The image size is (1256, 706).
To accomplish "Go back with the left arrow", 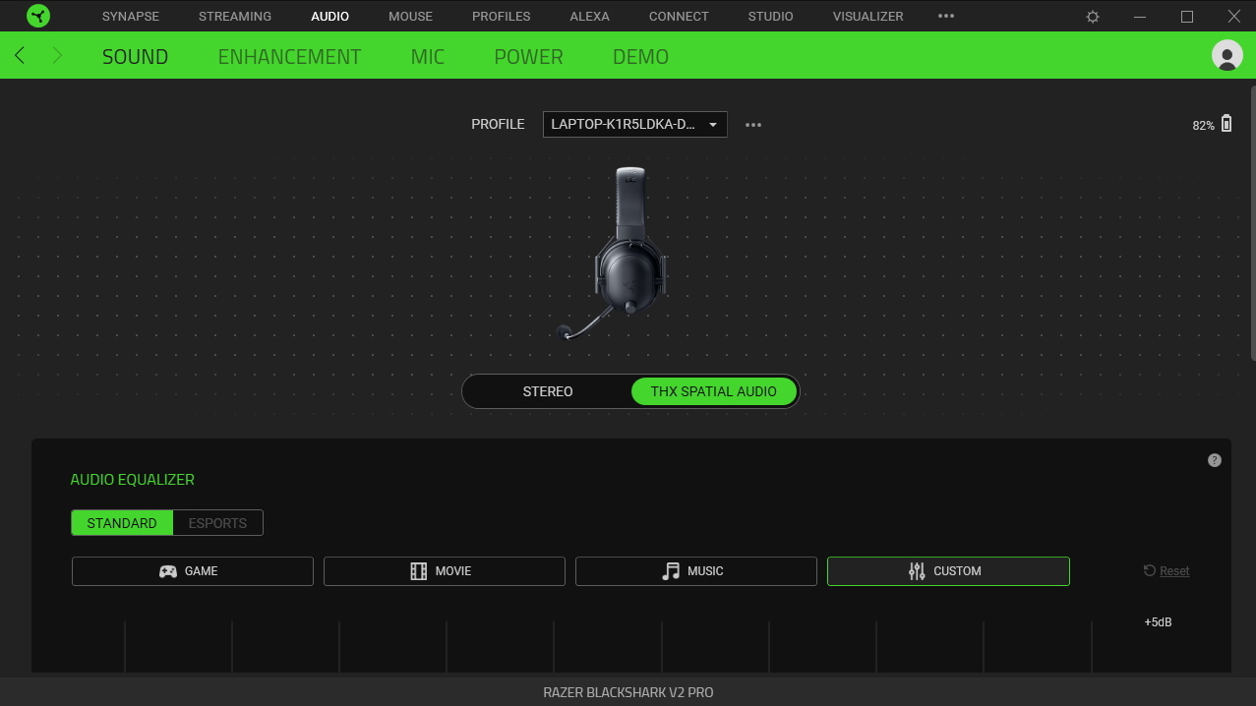I will click(20, 56).
